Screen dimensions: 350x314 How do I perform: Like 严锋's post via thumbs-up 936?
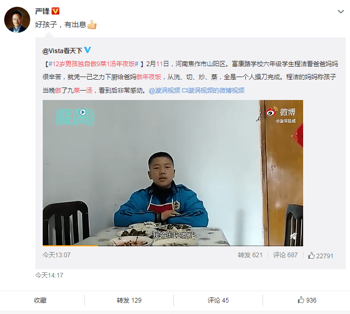[x=307, y=300]
